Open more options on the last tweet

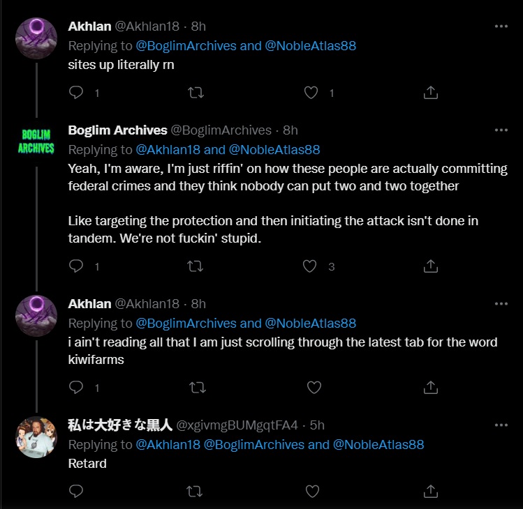501,425
